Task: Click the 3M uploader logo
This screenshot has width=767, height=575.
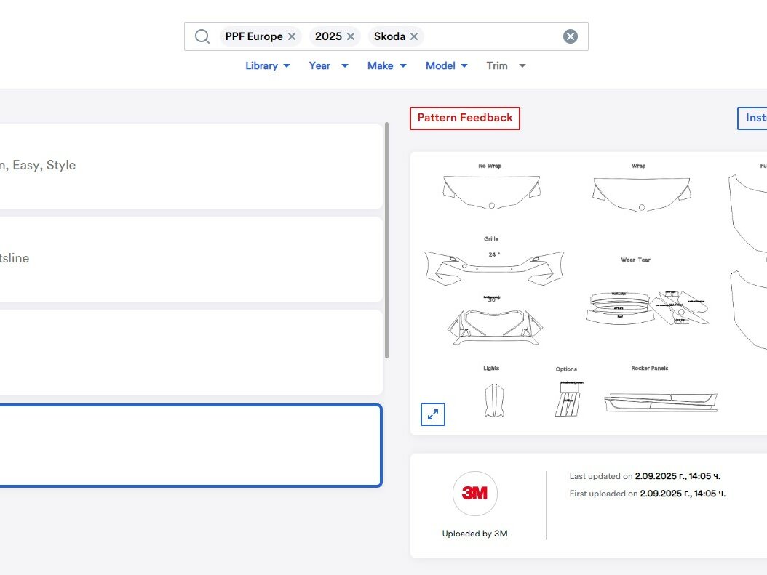Action: (475, 494)
